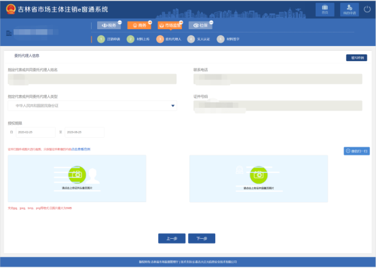
Task: Click the 上一步 previous step button
Action: tap(172, 239)
